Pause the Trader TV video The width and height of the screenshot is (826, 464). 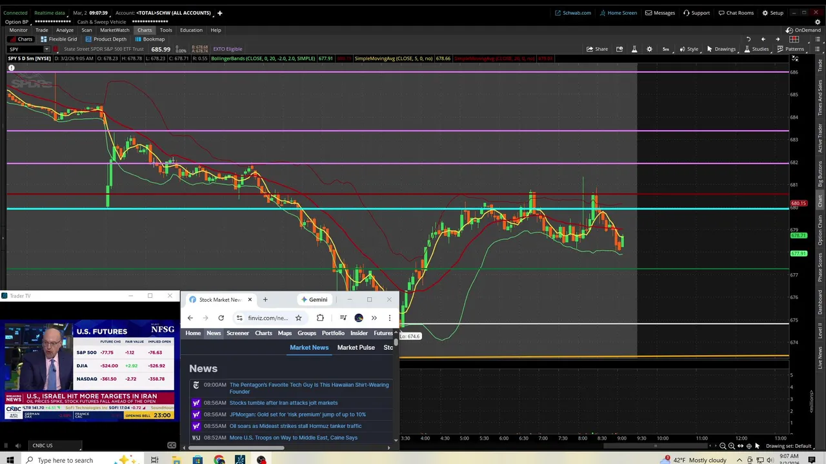tap(6, 445)
